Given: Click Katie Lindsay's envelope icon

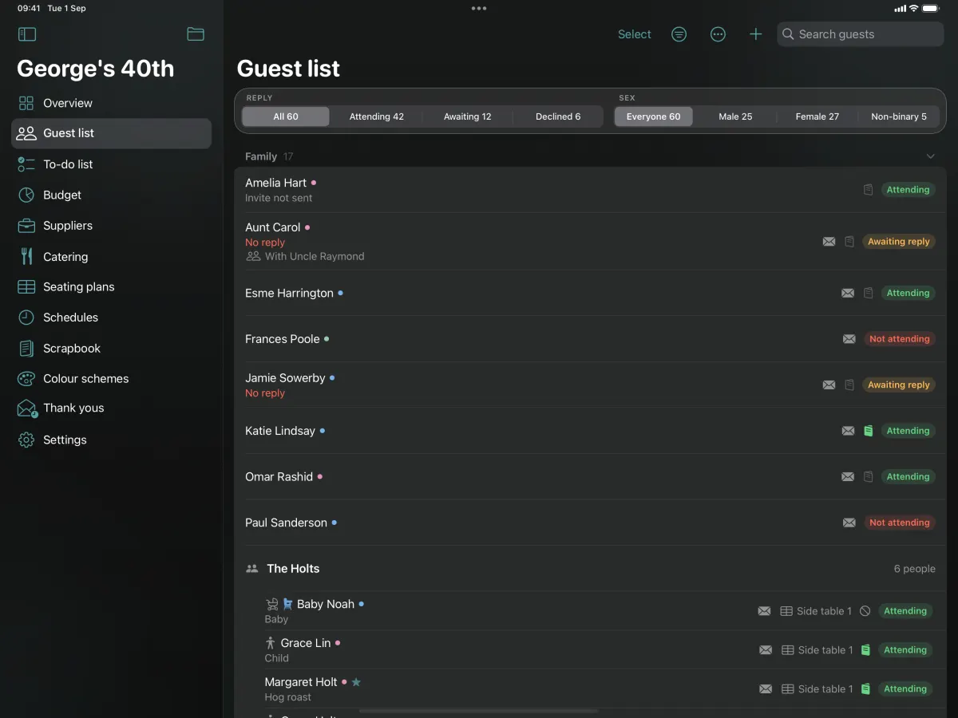Looking at the screenshot, I should coord(848,431).
